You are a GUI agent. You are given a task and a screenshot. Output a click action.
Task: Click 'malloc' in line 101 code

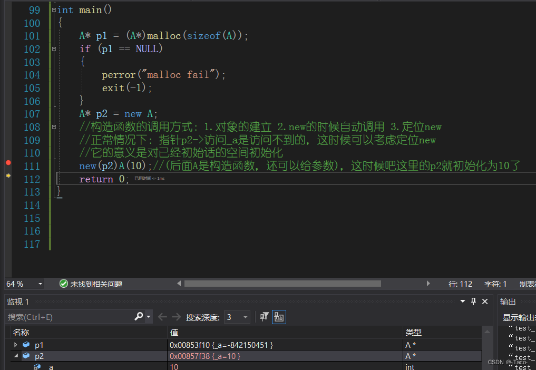164,35
